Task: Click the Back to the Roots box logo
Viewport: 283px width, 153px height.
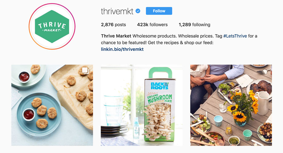Action: coord(160,86)
